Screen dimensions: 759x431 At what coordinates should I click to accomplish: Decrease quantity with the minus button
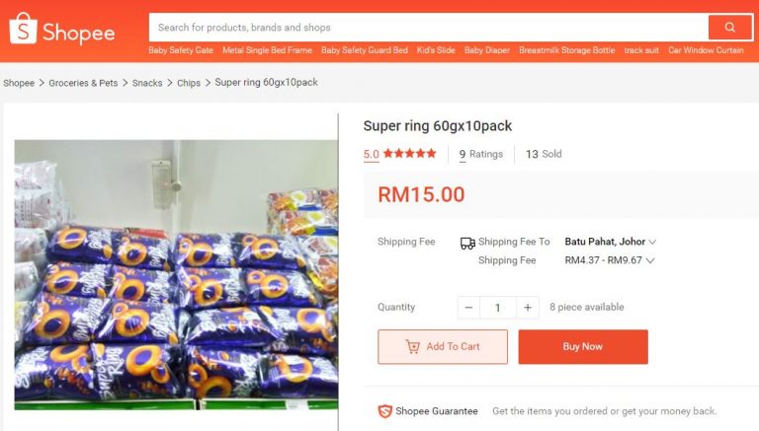[468, 308]
